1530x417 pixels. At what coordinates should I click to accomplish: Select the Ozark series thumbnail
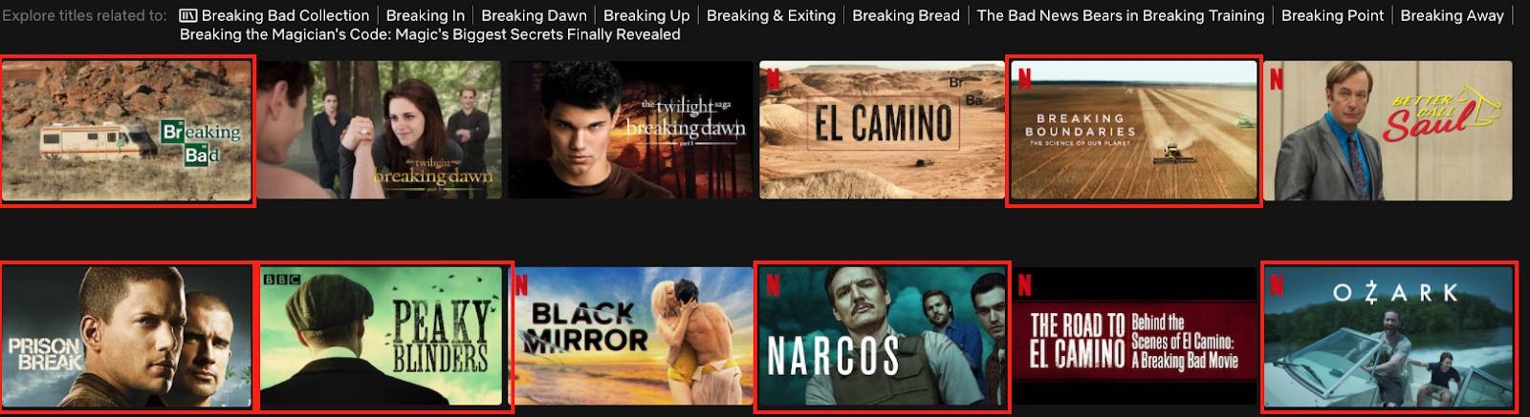pos(1388,337)
